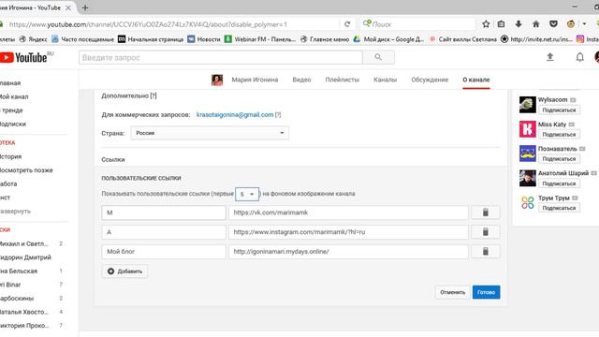Image resolution: width=599 pixels, height=337 pixels.
Task: Open Трум Трум channel thumbnail
Action: pos(528,202)
